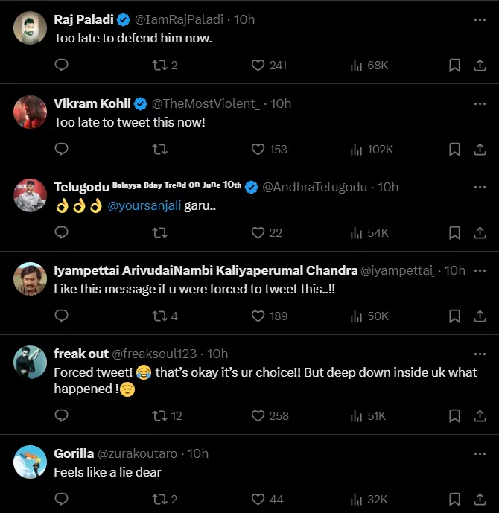Like the iyampettai forced tweet reply

click(258, 316)
